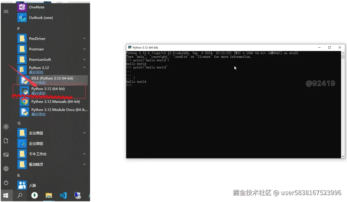The width and height of the screenshot is (347, 202).
Task: Click the Python 3.12 folder icon
Action: pyautogui.click(x=22, y=70)
